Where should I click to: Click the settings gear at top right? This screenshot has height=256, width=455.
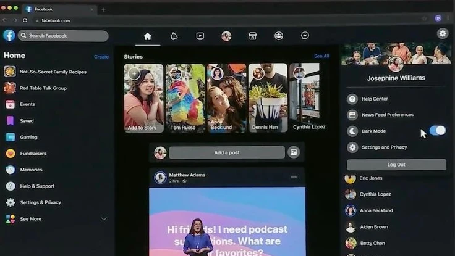443,33
